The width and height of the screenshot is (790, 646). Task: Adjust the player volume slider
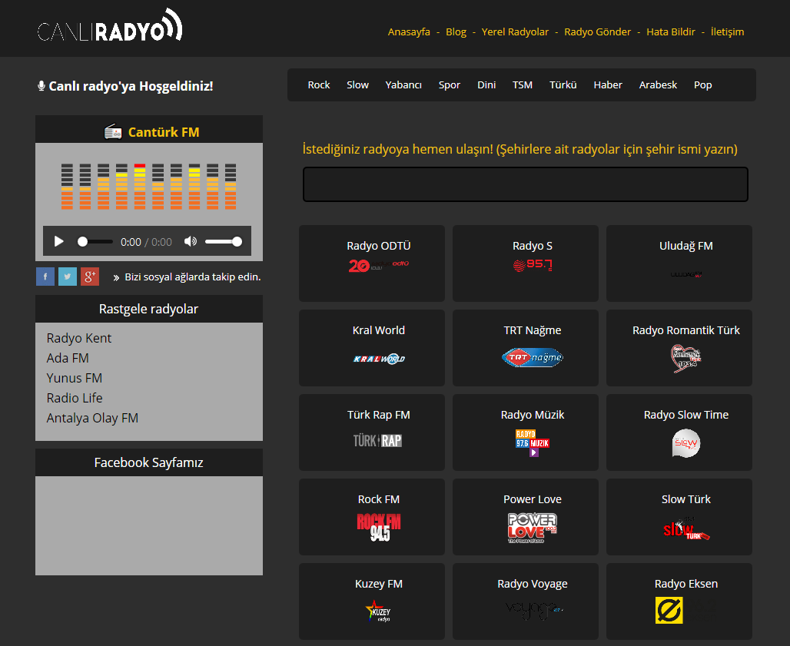tap(223, 242)
